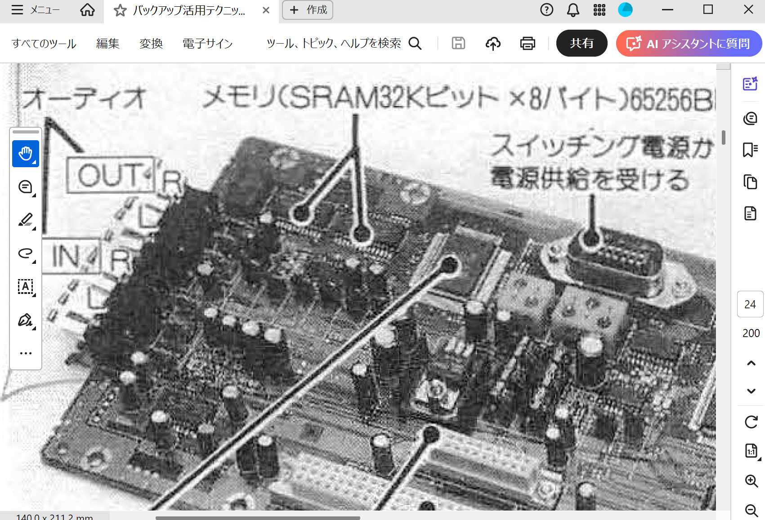Open the fill and sign pen tool
Viewport: 765px width, 520px height.
26,320
